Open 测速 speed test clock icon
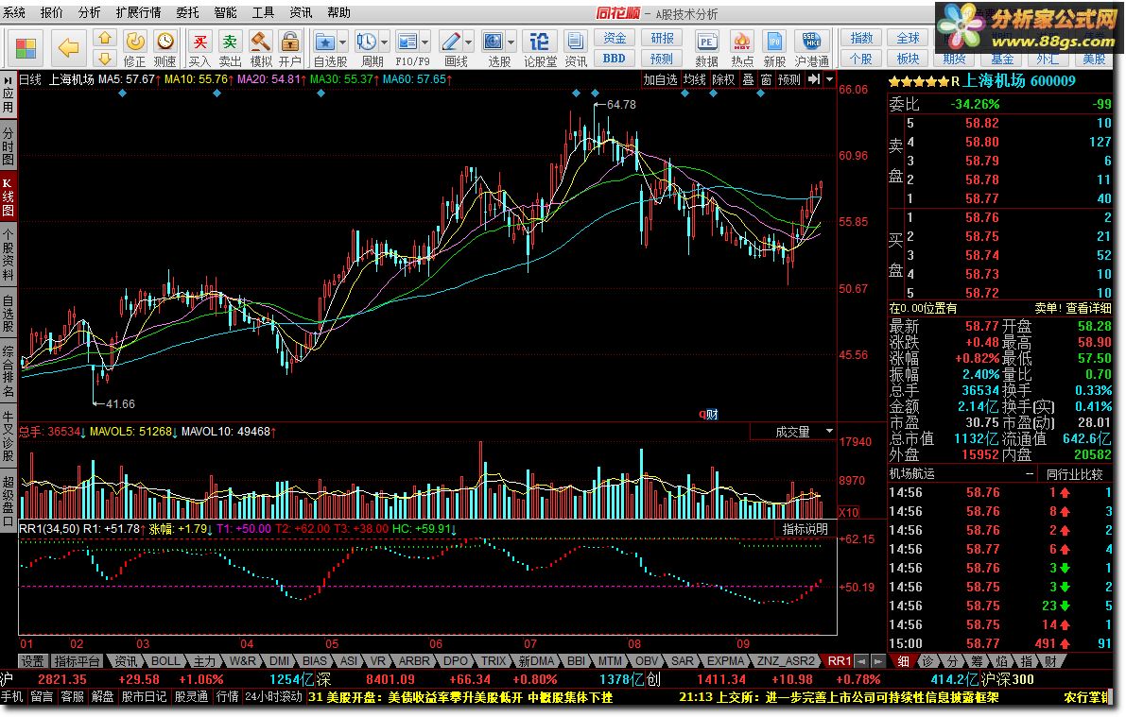Image resolution: width=1126 pixels, height=717 pixels. click(165, 48)
